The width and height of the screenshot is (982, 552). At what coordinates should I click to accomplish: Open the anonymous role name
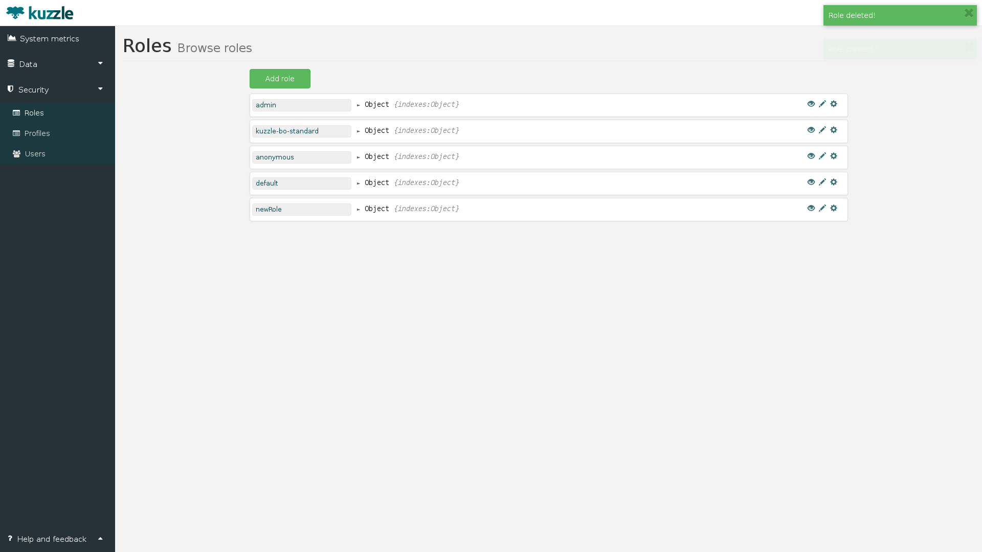point(302,157)
